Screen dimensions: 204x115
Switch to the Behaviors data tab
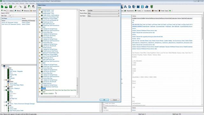[25, 11]
